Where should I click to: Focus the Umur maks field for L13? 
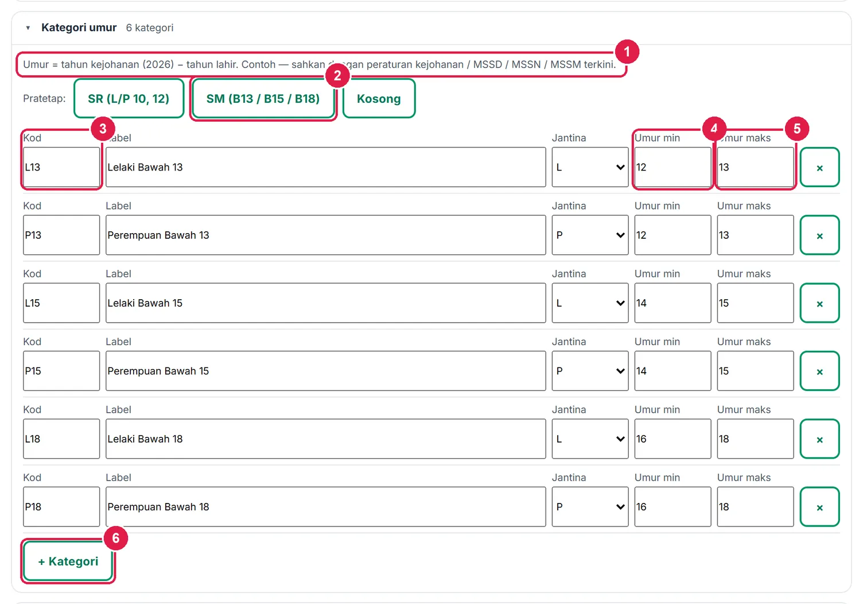[755, 167]
